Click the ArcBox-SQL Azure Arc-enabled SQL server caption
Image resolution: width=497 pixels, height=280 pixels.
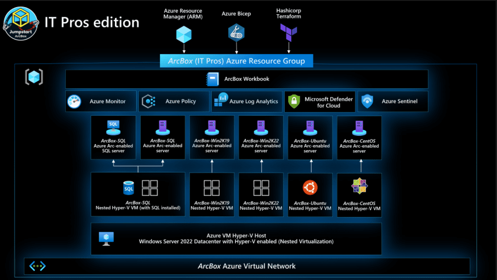click(x=113, y=146)
